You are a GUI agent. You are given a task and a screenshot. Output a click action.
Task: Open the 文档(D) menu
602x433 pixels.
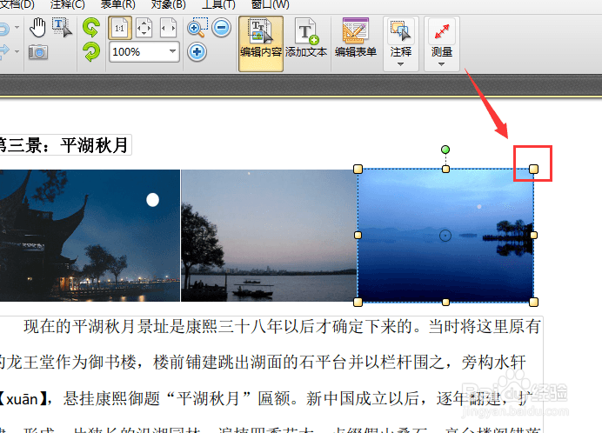[x=17, y=4]
